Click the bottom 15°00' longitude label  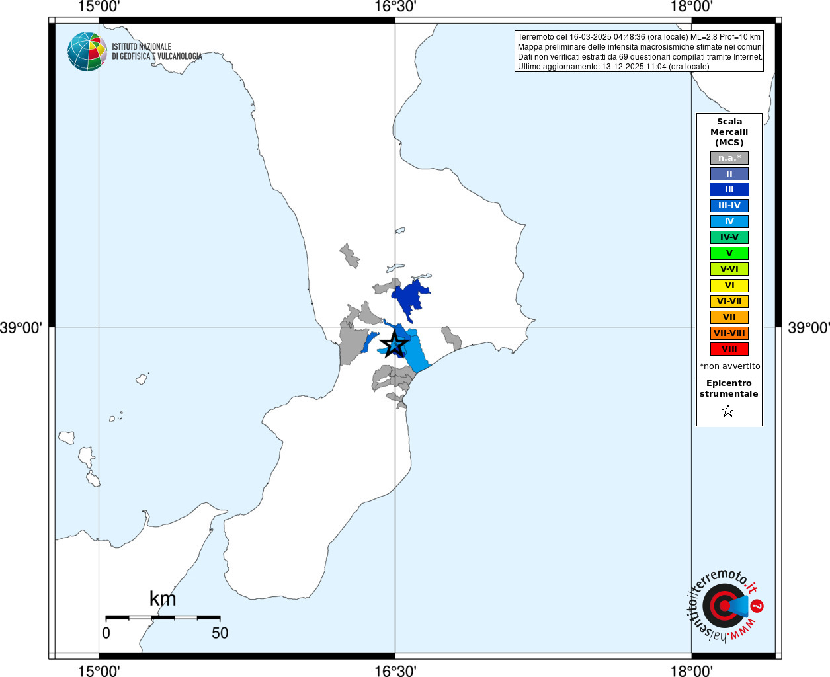99,671
